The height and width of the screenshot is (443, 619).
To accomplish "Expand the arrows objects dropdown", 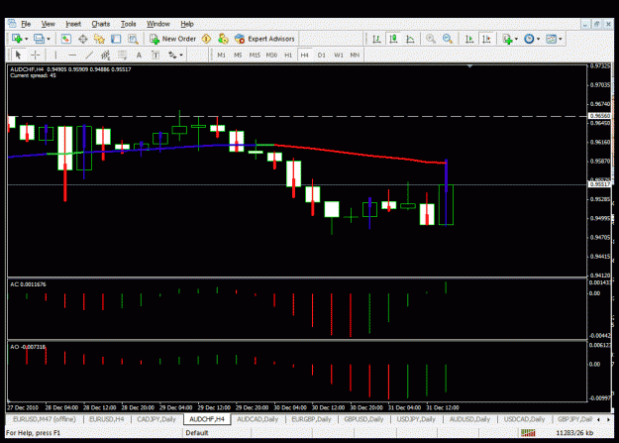I will click(x=181, y=55).
